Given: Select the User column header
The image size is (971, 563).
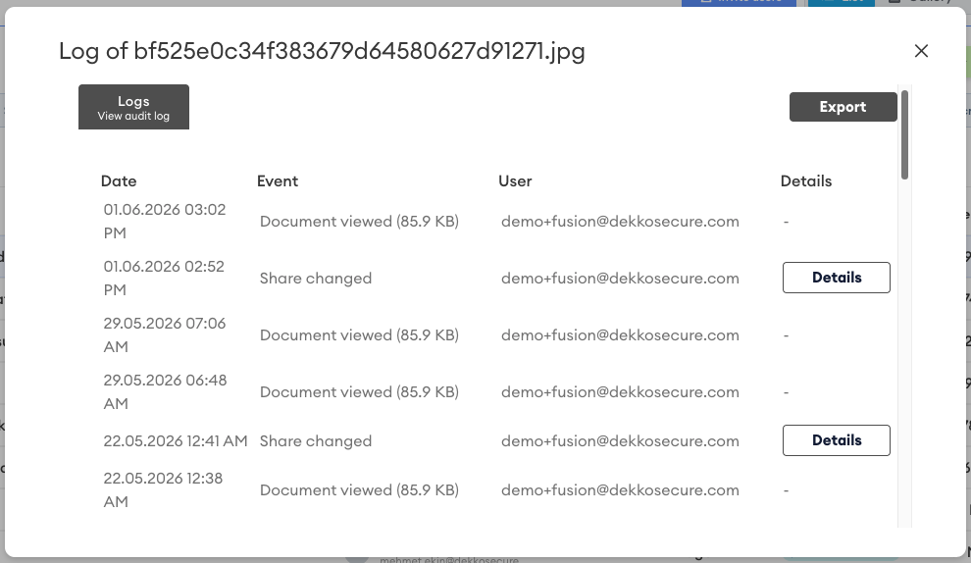Looking at the screenshot, I should pyautogui.click(x=515, y=181).
